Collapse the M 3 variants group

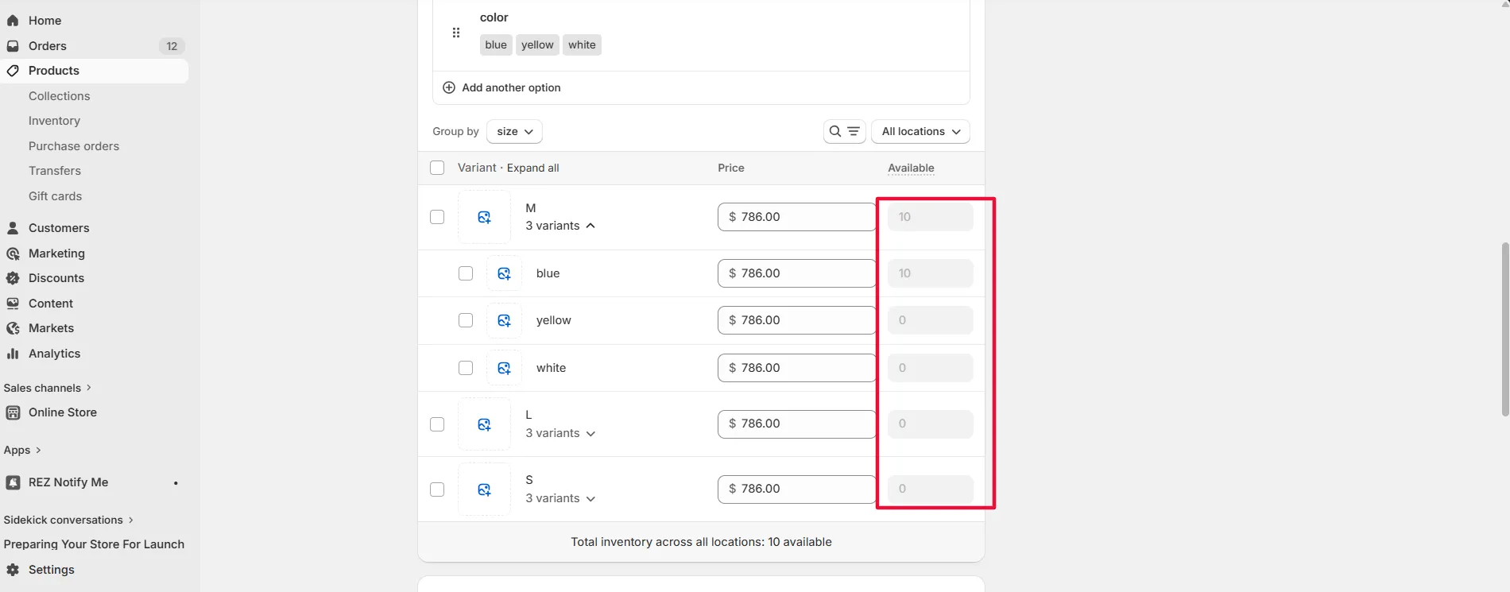click(560, 226)
